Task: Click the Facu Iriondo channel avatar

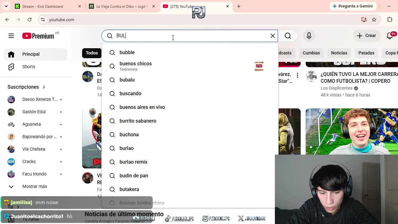Action: click(11, 174)
